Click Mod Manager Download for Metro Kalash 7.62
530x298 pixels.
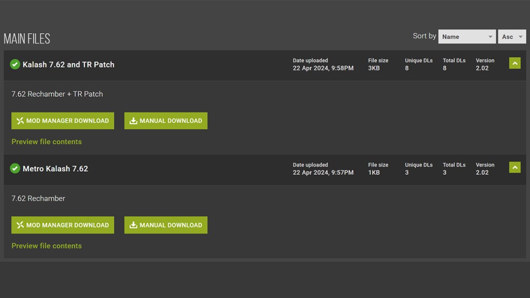[x=63, y=225]
